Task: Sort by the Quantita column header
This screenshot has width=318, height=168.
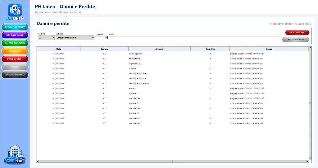Action: pyautogui.click(x=210, y=49)
